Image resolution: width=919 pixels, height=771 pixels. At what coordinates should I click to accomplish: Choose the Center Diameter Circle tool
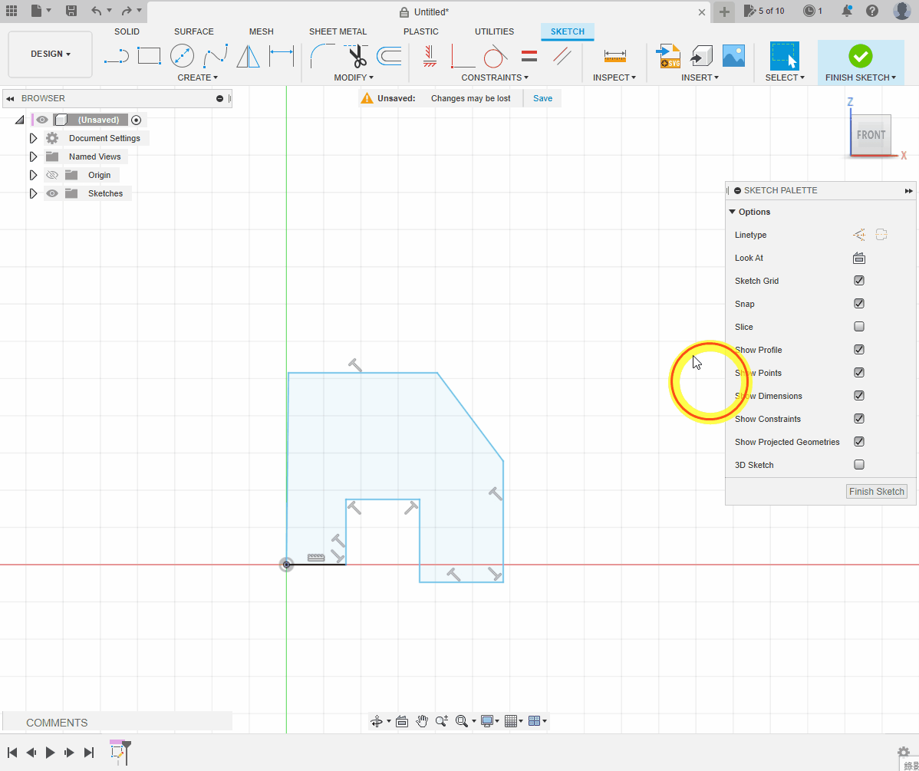click(182, 56)
